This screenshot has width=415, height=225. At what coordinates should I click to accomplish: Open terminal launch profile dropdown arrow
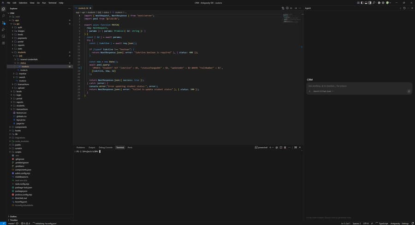click(273, 147)
